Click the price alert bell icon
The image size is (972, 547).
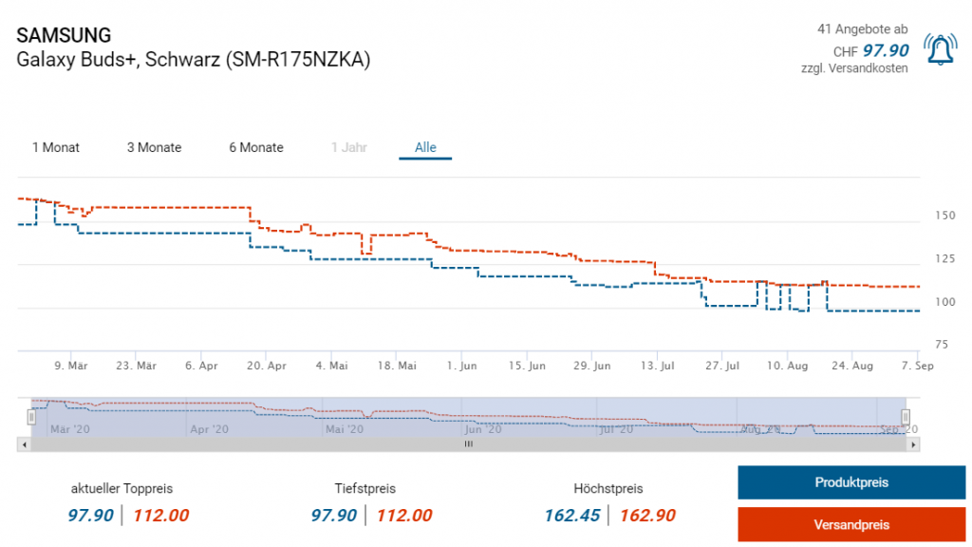point(942,48)
